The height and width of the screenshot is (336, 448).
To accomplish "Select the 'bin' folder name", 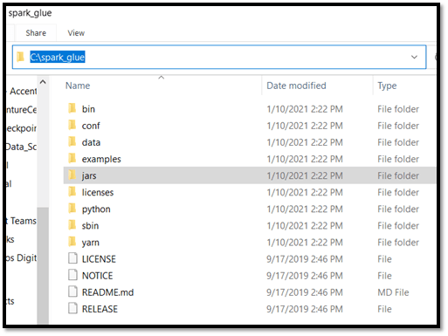I will [x=88, y=109].
